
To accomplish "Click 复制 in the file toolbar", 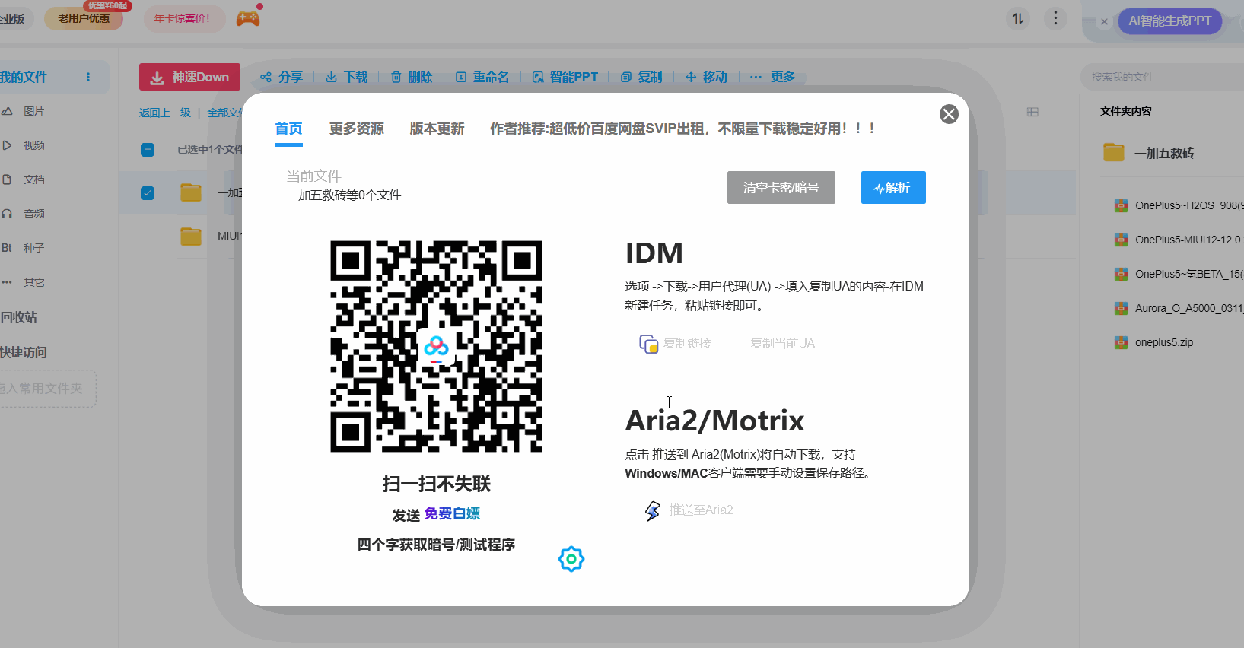I will [641, 77].
